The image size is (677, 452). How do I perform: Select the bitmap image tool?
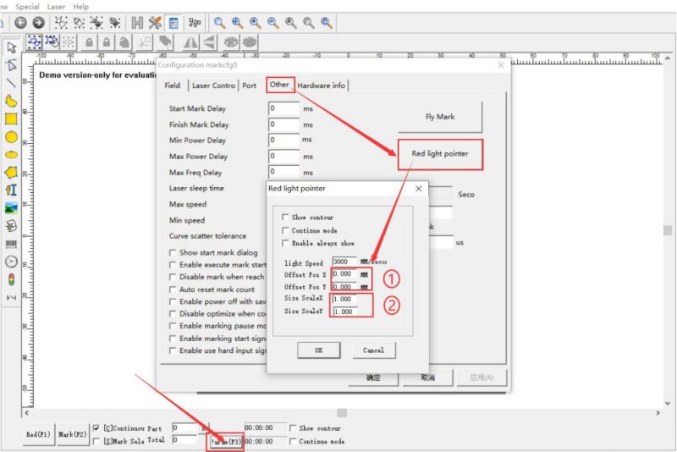point(11,207)
